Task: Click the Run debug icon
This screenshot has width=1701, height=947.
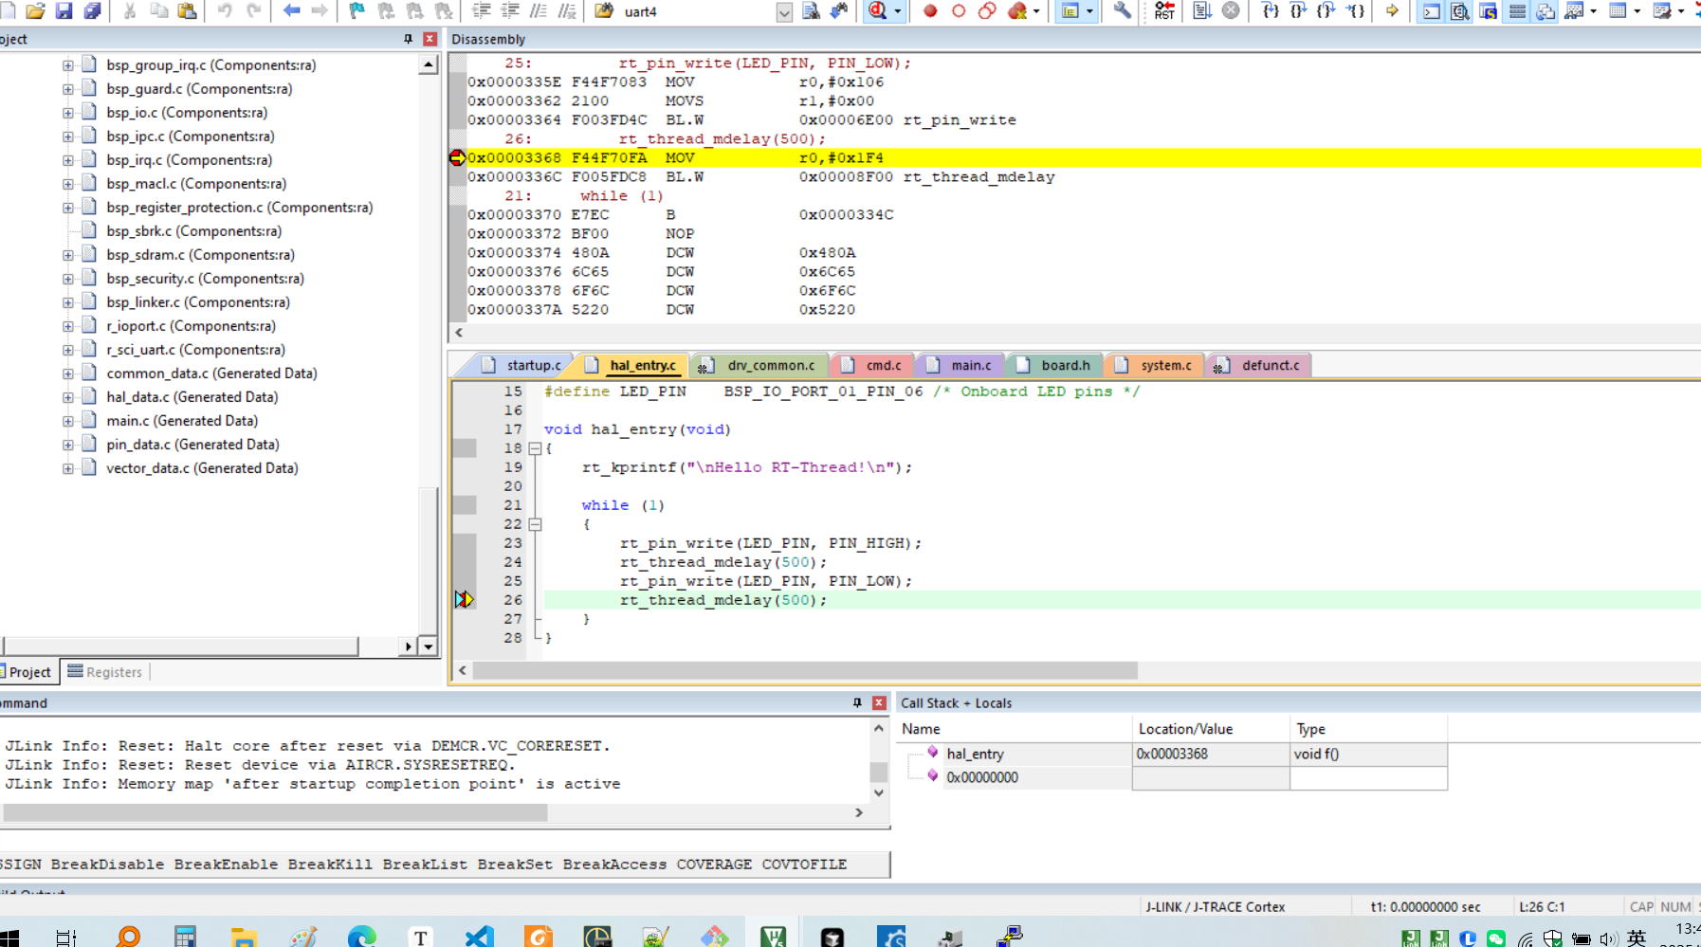Action: pyautogui.click(x=1201, y=11)
